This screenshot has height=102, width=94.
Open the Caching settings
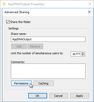(44, 83)
